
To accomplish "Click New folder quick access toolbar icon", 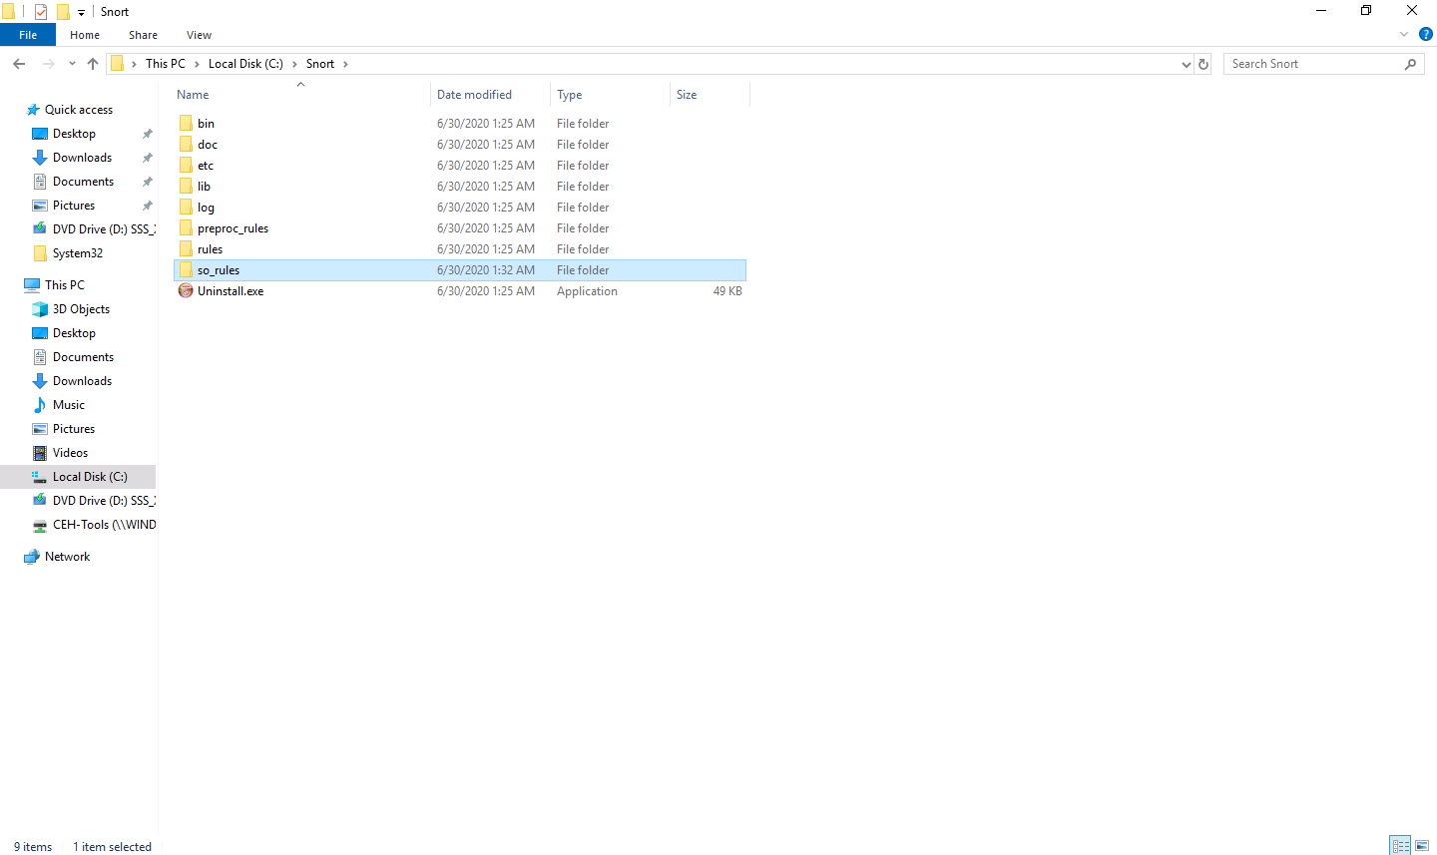I will [x=63, y=12].
